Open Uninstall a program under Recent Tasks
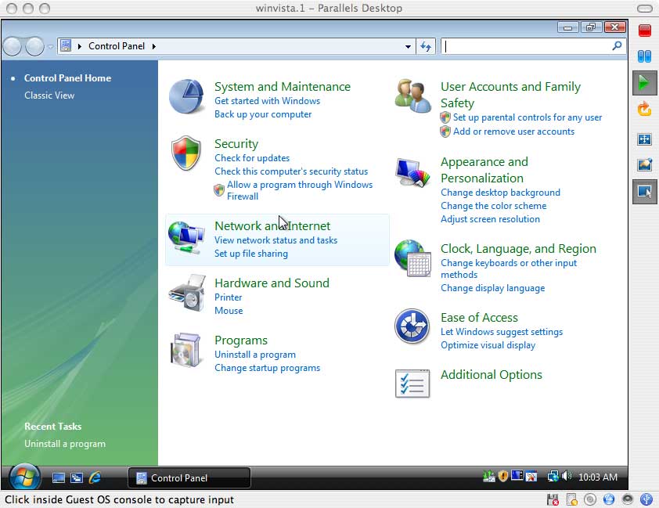659x508 pixels. pyautogui.click(x=65, y=444)
